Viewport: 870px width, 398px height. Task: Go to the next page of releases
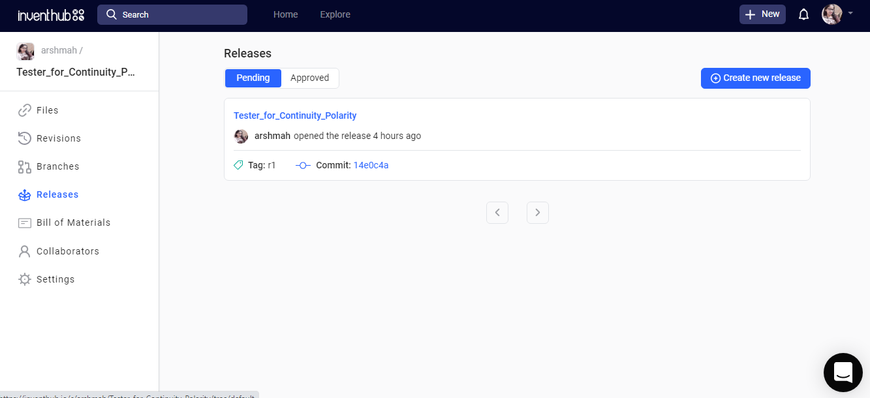tap(537, 213)
